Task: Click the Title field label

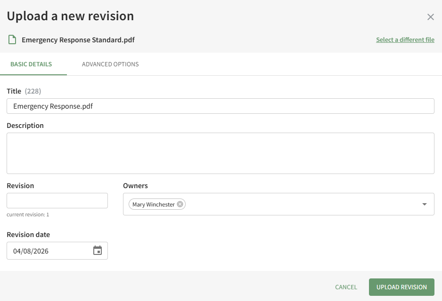Action: (x=14, y=91)
